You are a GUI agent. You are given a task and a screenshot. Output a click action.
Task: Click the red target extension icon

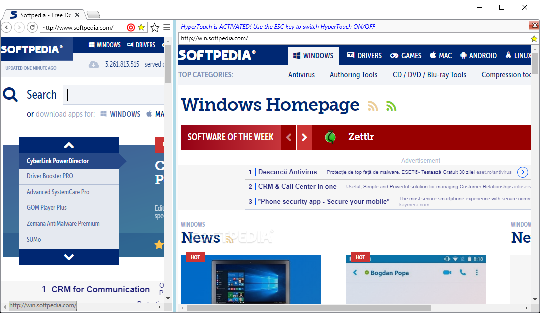(x=131, y=27)
